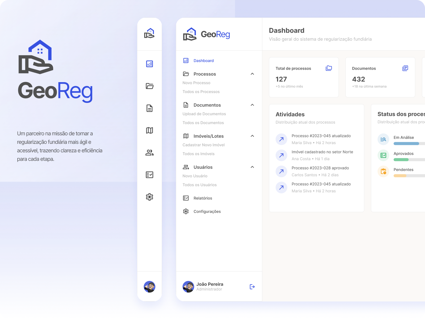Open Cadastrar Novo Imóvel
Screen dimensions: 425x319
(203, 145)
